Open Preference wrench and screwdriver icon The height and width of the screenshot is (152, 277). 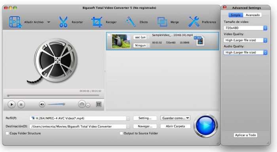(194, 22)
